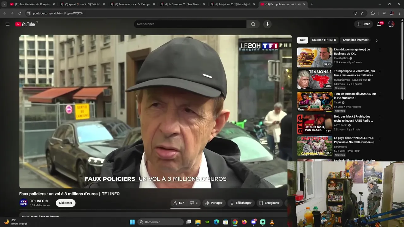Select the Source : TF1 INFO chip
Image resolution: width=404 pixels, height=227 pixels.
(324, 40)
